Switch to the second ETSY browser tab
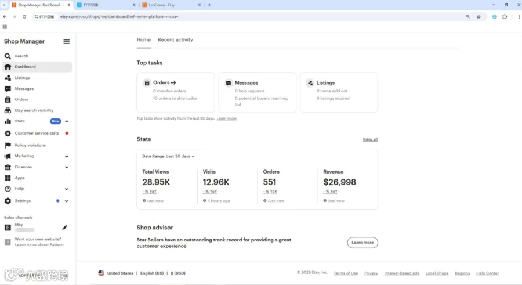This screenshot has width=522, height=285. click(106, 5)
